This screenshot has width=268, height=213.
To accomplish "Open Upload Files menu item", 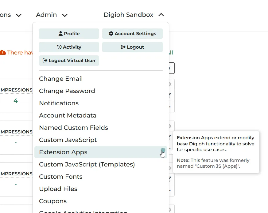I will (x=101, y=189).
